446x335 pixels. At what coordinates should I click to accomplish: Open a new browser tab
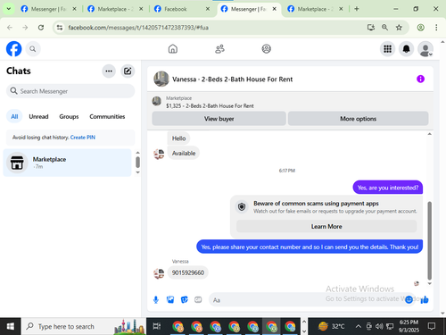click(x=357, y=9)
